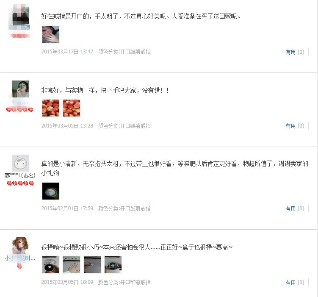The image size is (318, 297).
Task: Click the single red heart badge of fourth reviewer
Action: coord(19,266)
